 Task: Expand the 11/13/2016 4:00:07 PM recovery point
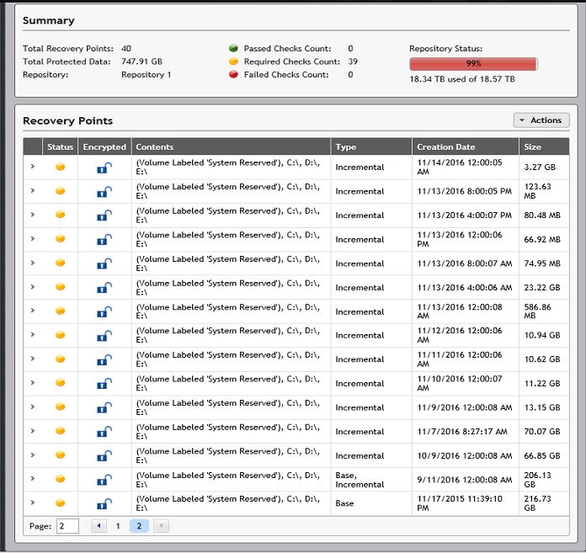click(33, 215)
